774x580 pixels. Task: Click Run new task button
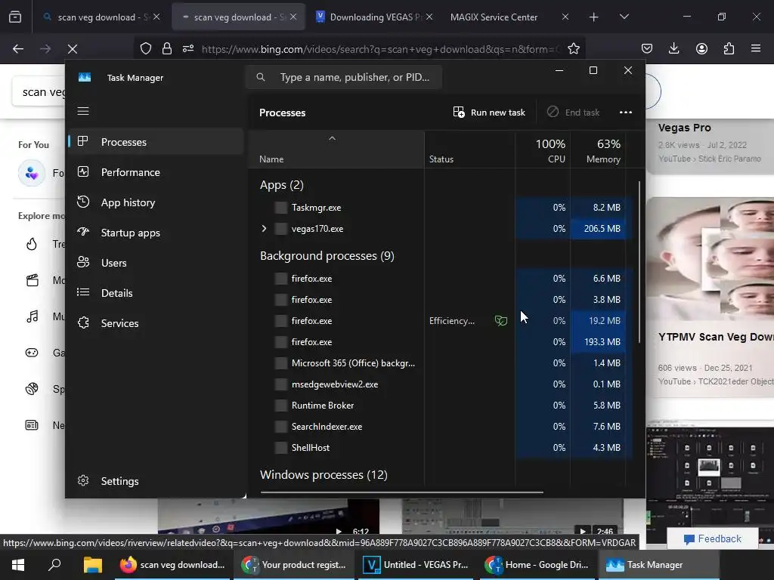(489, 113)
